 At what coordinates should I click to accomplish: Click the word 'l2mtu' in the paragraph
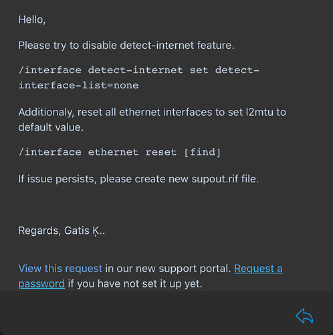point(259,112)
